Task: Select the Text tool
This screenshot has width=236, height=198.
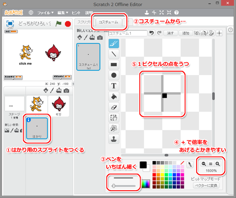Action: coord(114,86)
